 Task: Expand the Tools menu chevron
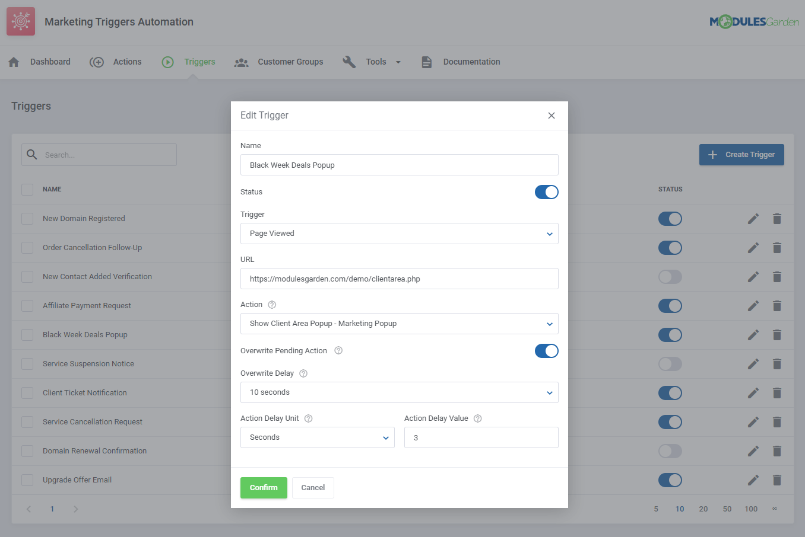[x=398, y=62]
